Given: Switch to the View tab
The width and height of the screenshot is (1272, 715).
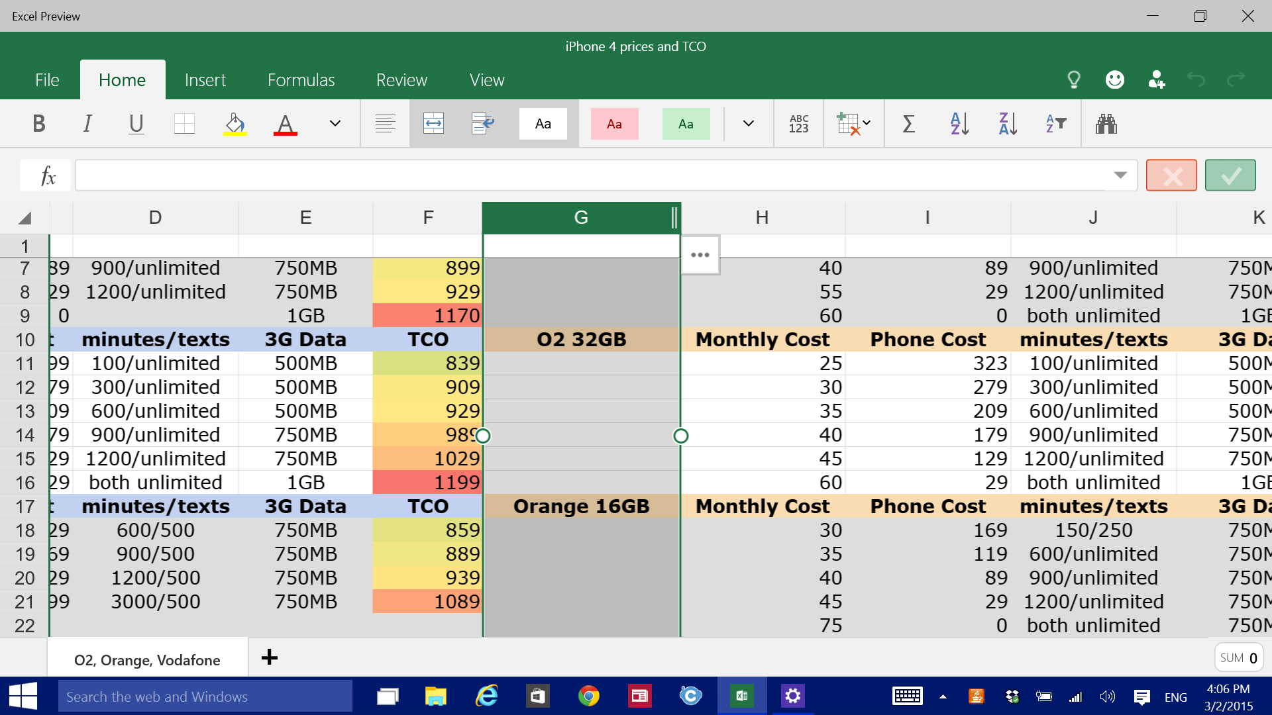Looking at the screenshot, I should coord(487,80).
